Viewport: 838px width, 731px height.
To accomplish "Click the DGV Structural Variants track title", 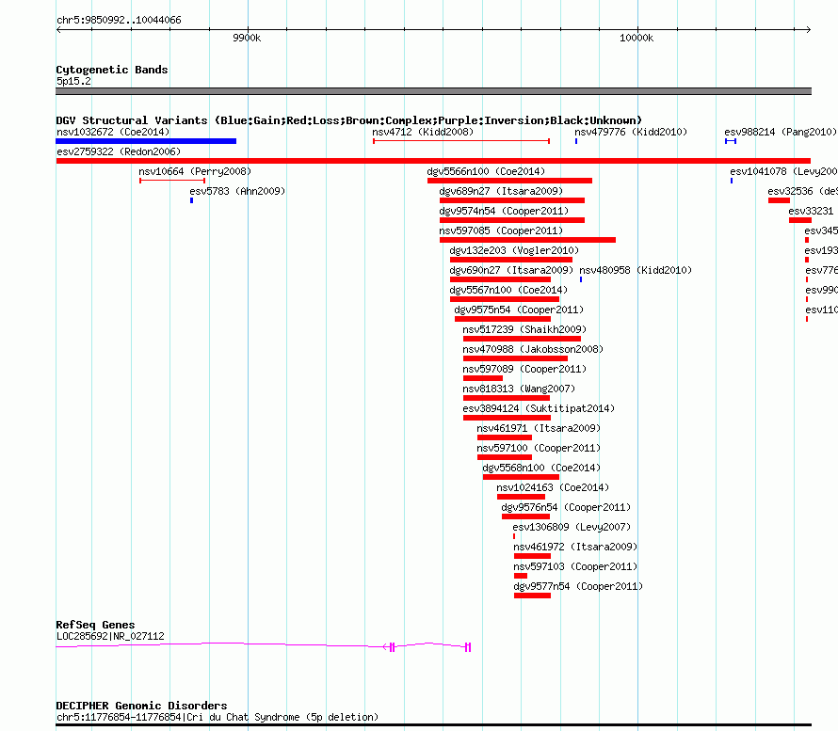I will coord(349,120).
